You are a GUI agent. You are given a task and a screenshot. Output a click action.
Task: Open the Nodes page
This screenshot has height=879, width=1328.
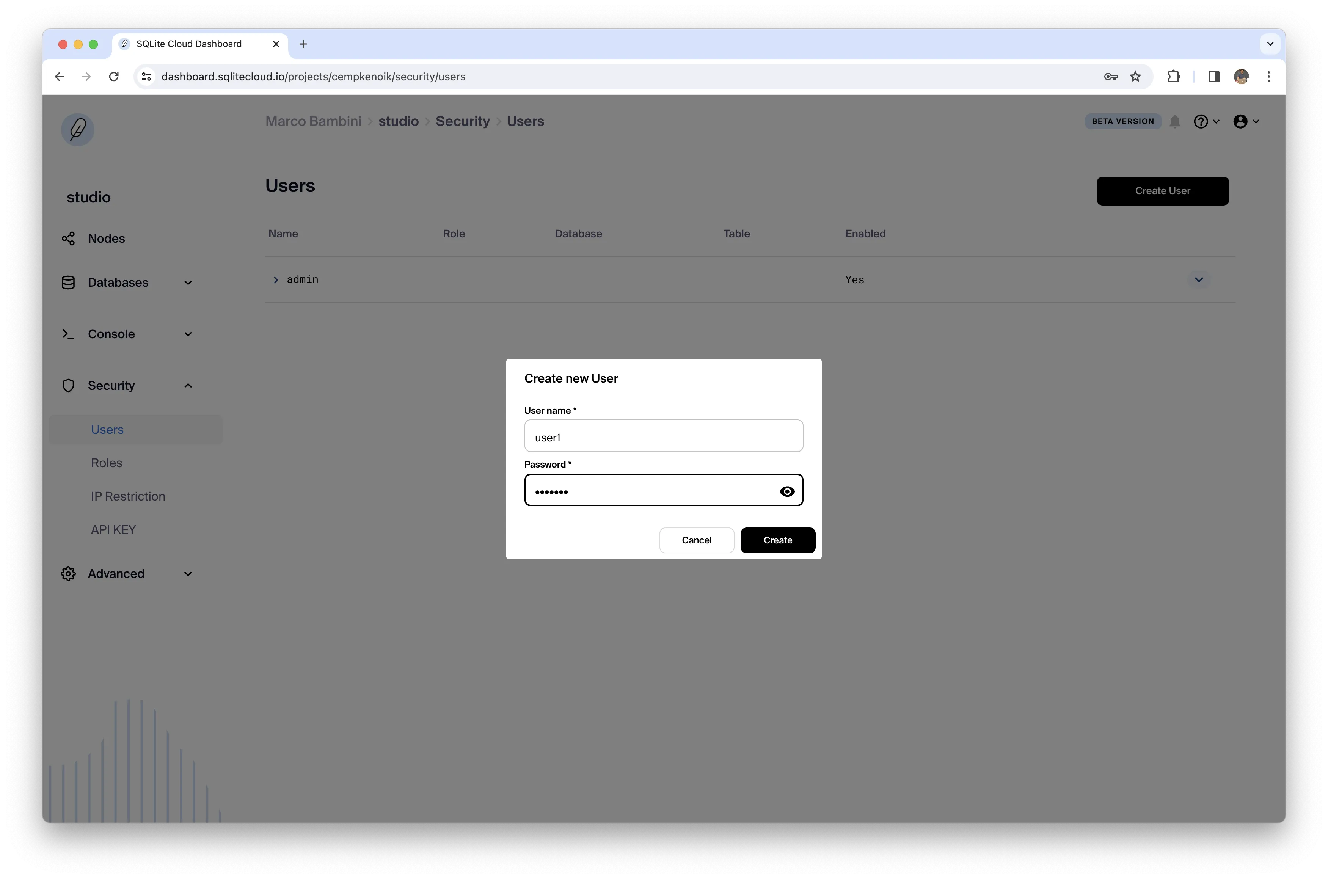coord(107,238)
